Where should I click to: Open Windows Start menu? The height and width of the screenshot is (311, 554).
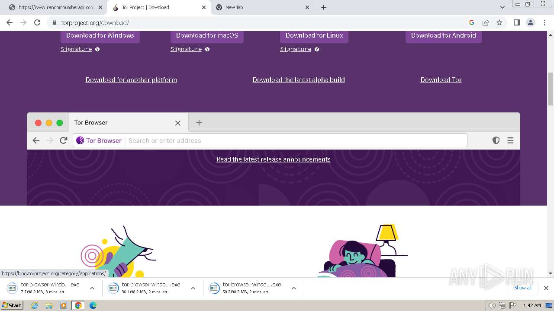point(12,305)
